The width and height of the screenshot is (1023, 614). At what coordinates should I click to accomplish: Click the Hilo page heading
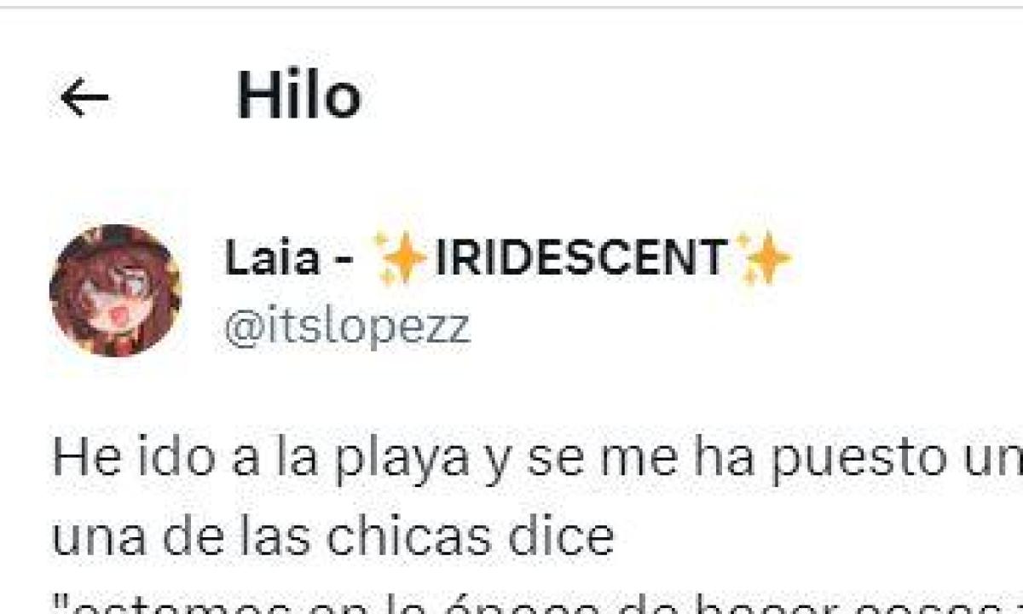[x=298, y=96]
